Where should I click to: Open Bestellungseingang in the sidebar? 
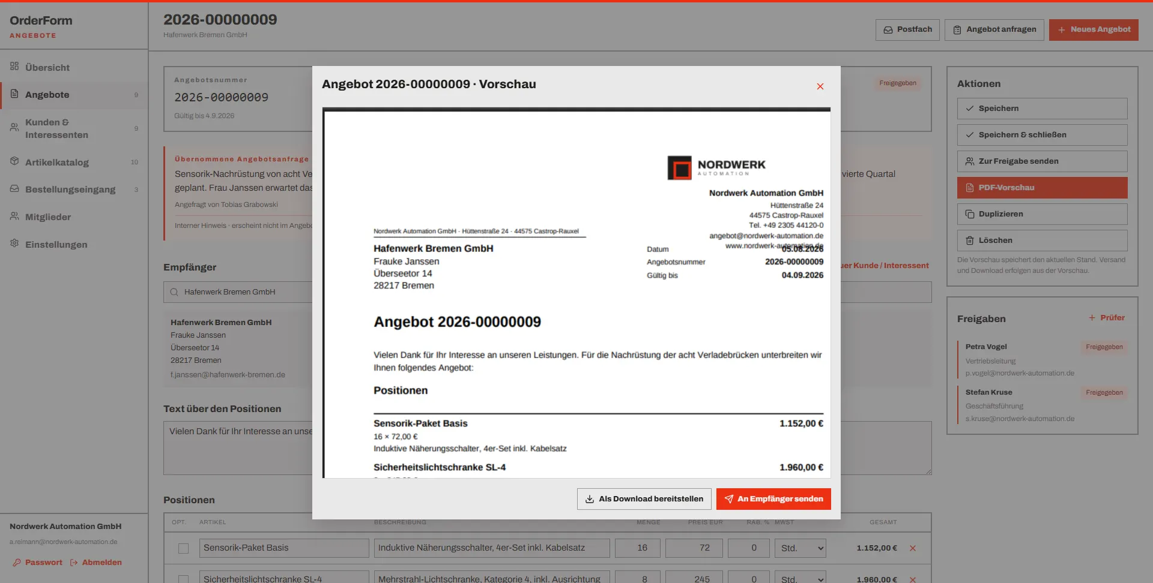[74, 190]
